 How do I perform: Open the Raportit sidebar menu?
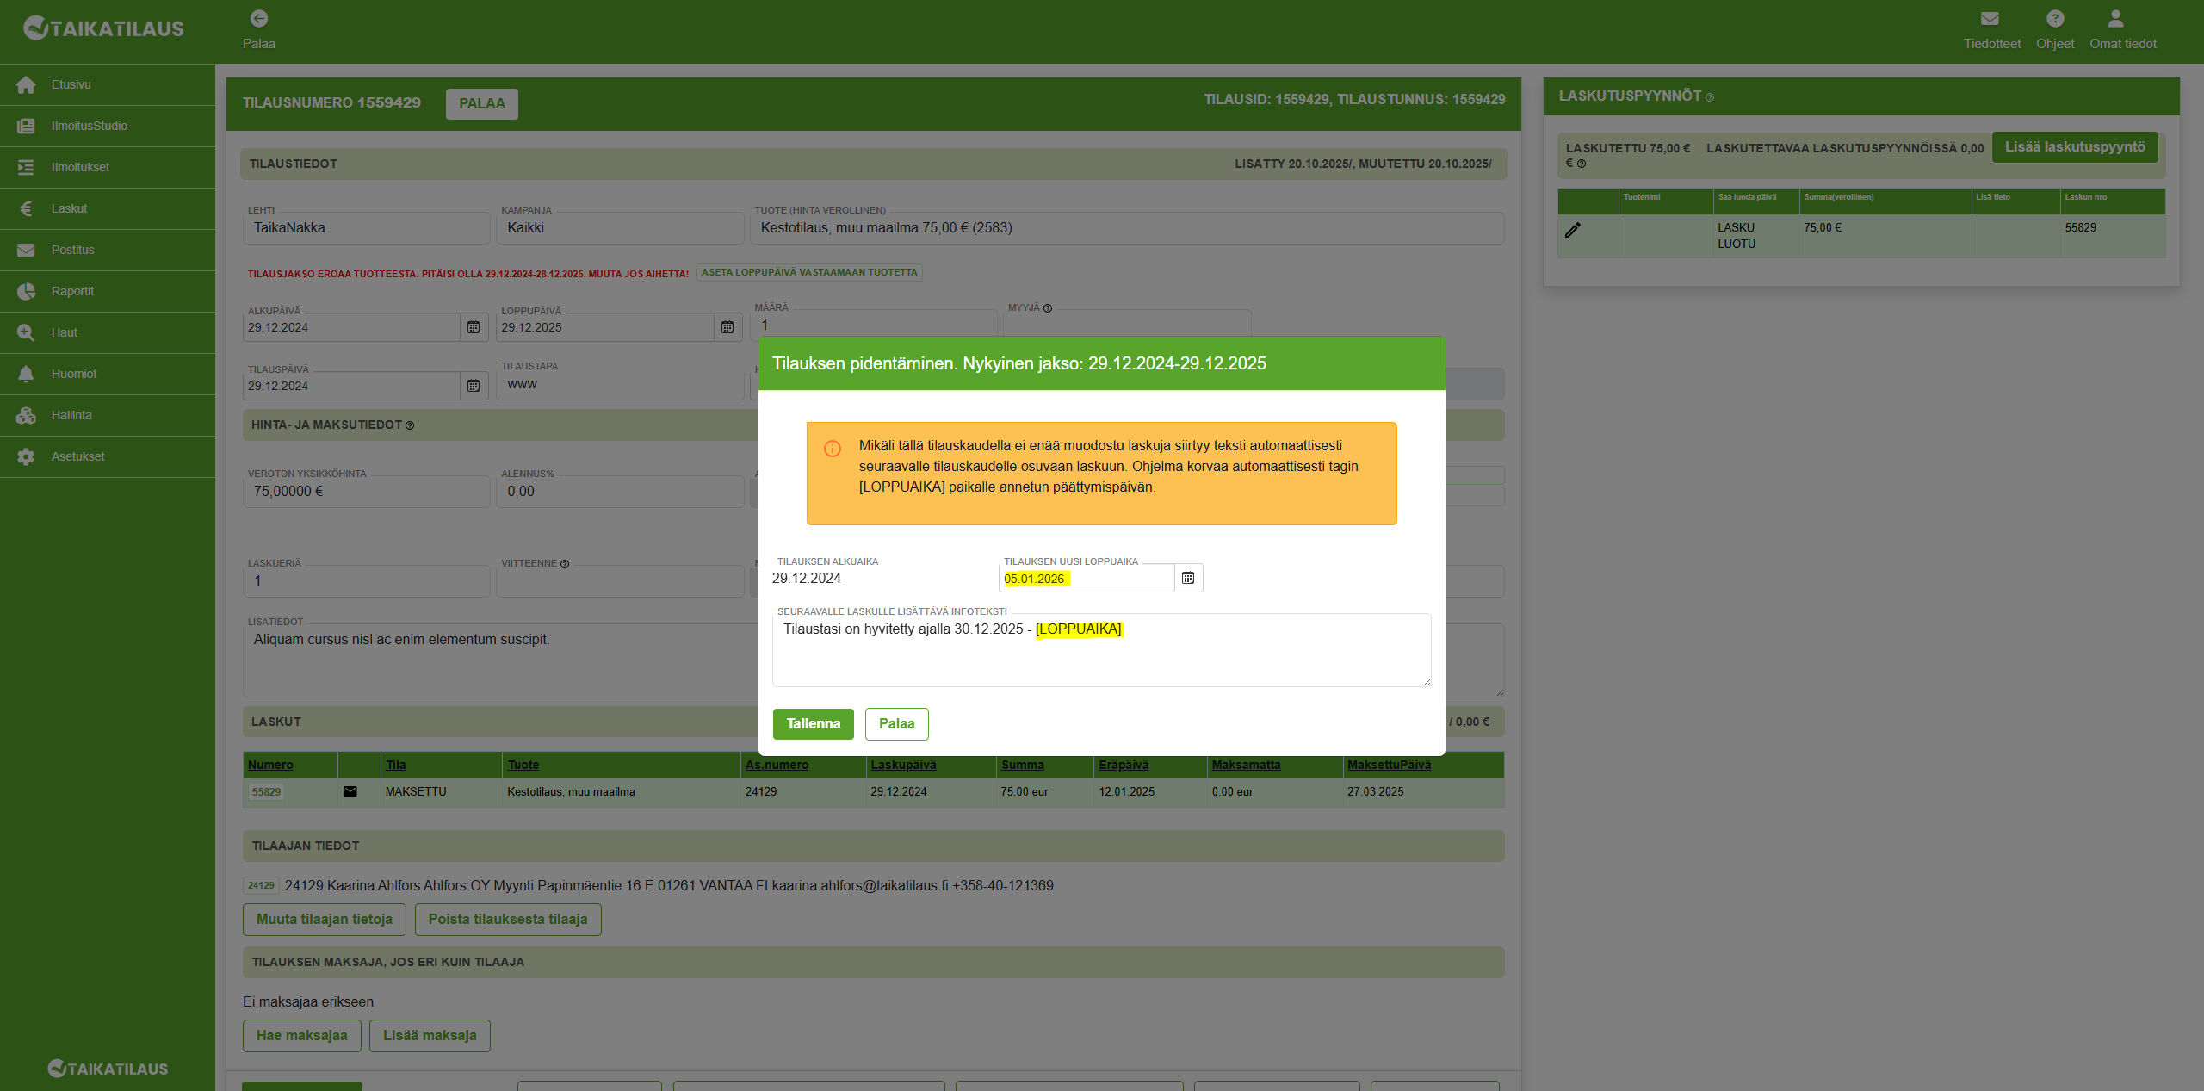coord(72,291)
